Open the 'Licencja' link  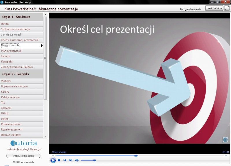click(35, 149)
